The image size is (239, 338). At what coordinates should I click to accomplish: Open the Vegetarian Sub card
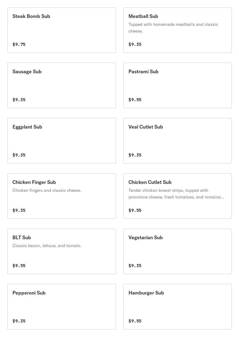coord(177,251)
